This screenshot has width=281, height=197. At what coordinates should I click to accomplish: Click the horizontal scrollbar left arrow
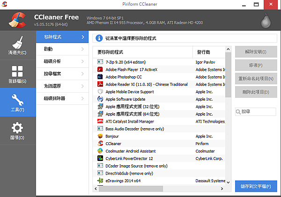click(x=96, y=189)
